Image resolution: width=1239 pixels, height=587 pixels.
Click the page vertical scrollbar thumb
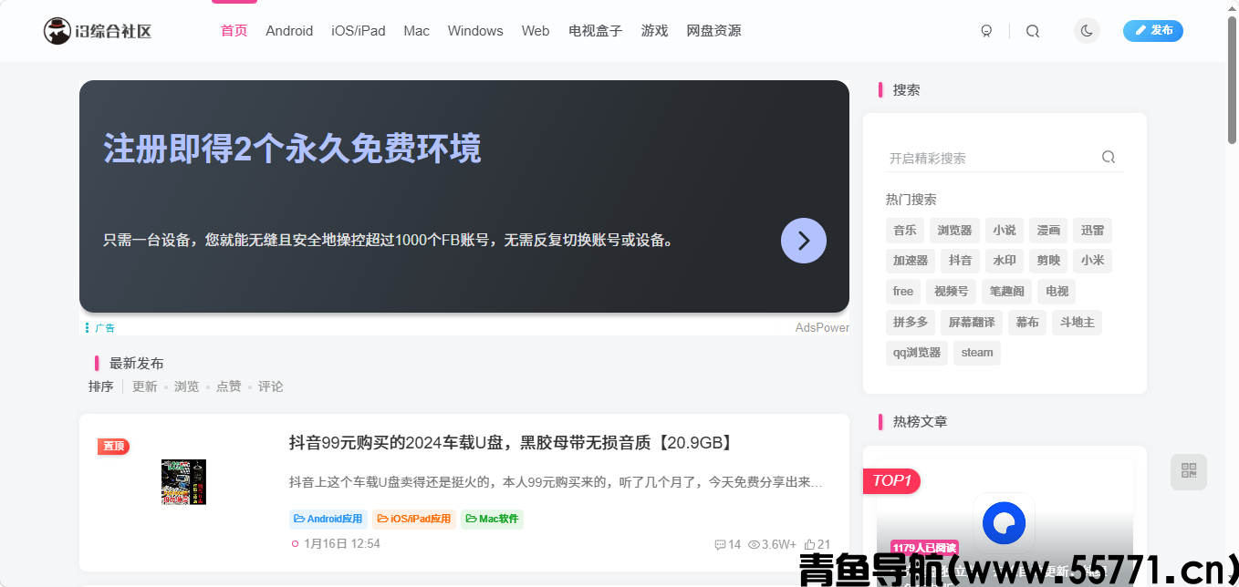tap(1232, 80)
